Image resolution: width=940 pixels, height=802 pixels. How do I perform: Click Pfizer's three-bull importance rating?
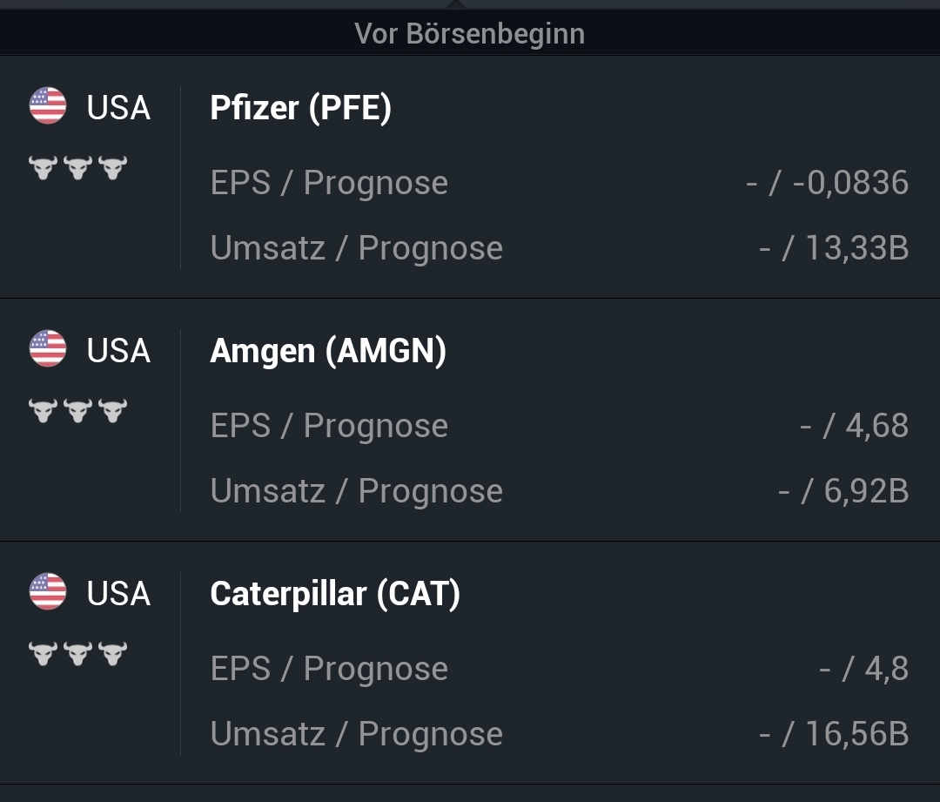(x=77, y=167)
